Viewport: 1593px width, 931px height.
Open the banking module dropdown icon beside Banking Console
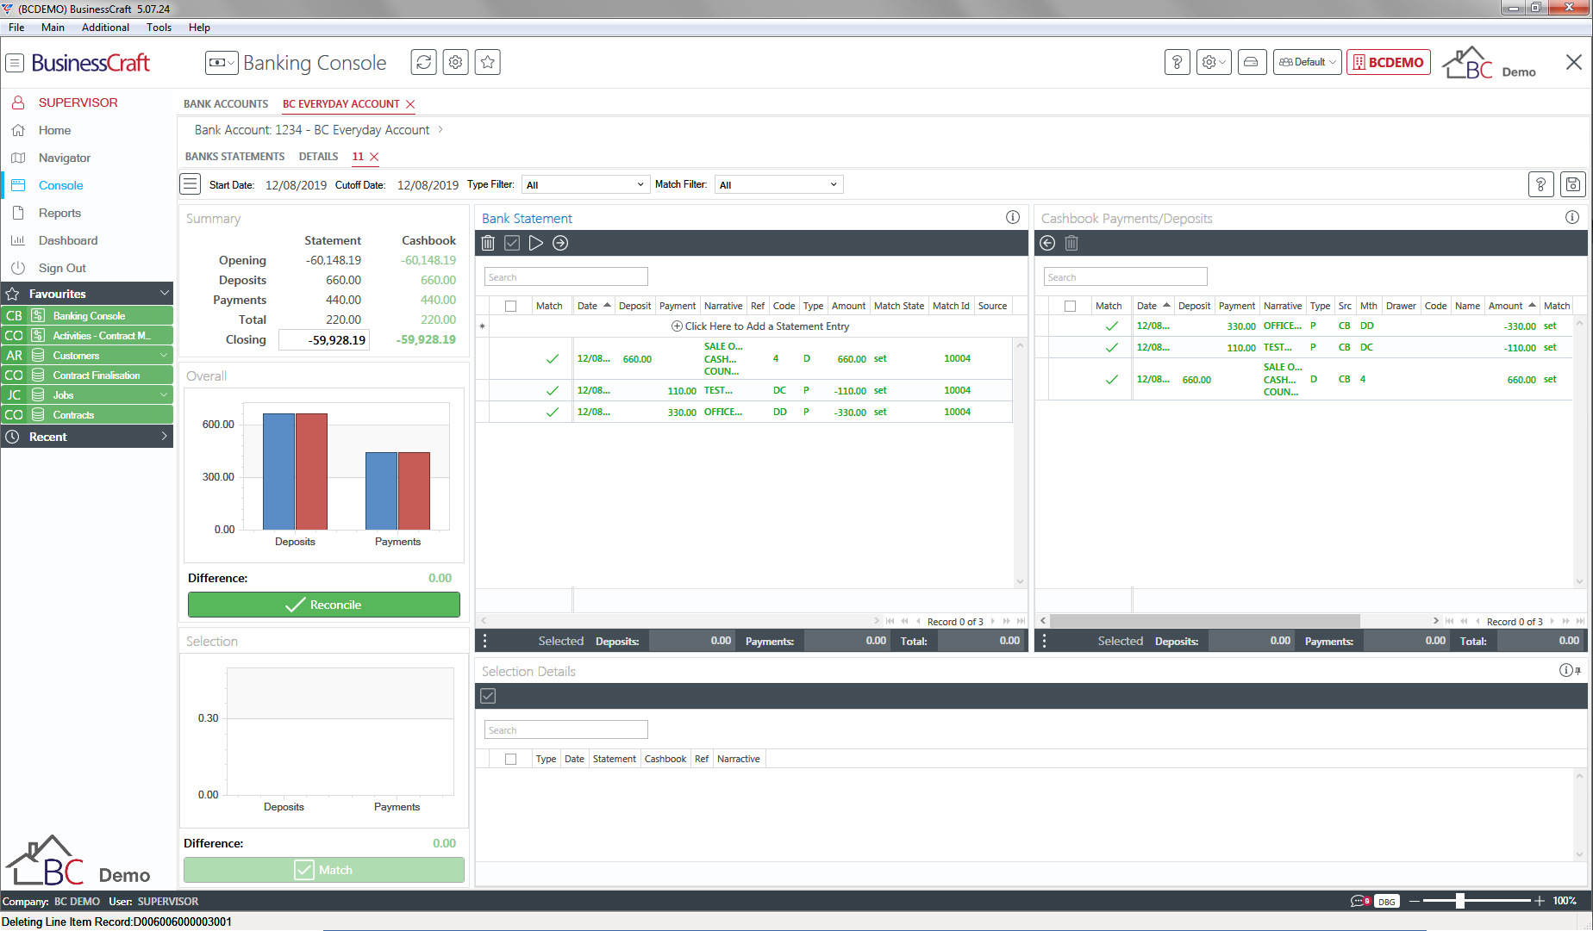click(221, 62)
